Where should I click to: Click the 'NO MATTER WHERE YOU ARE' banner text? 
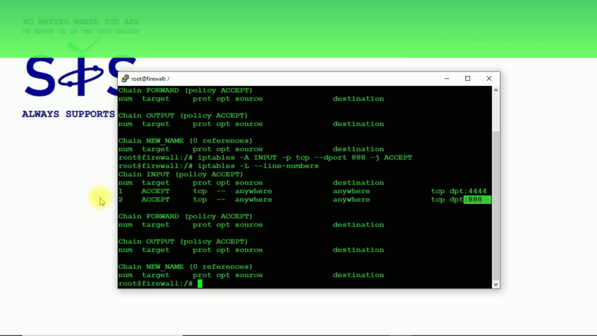[x=81, y=22]
